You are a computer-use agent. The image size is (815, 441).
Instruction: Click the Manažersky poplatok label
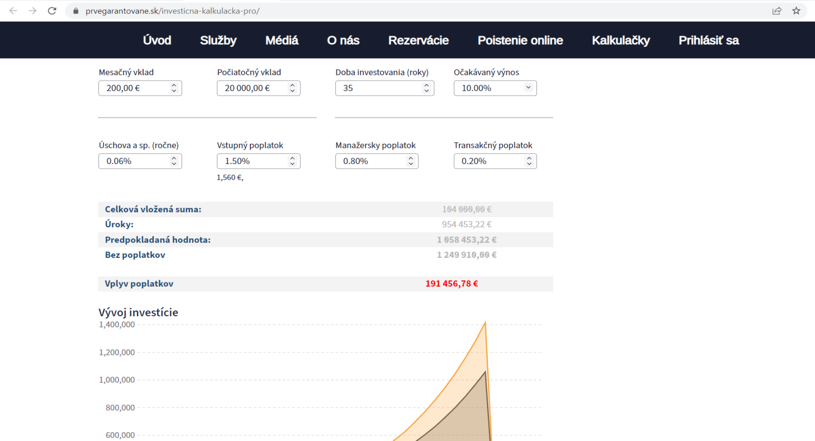(376, 145)
